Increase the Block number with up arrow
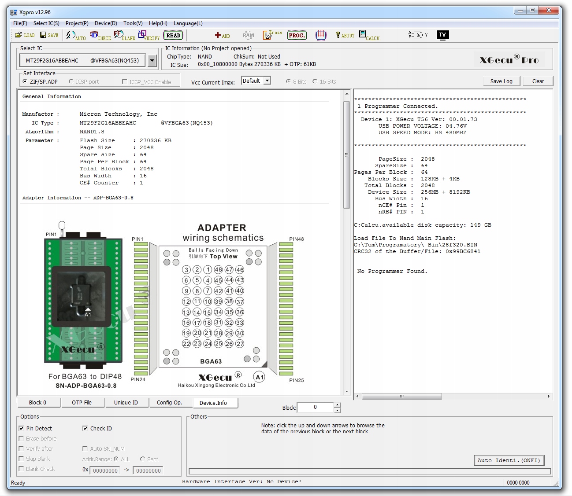 click(x=337, y=405)
